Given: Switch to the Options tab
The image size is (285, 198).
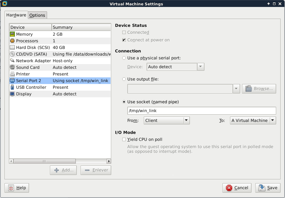Looking at the screenshot, I should pos(37,15).
